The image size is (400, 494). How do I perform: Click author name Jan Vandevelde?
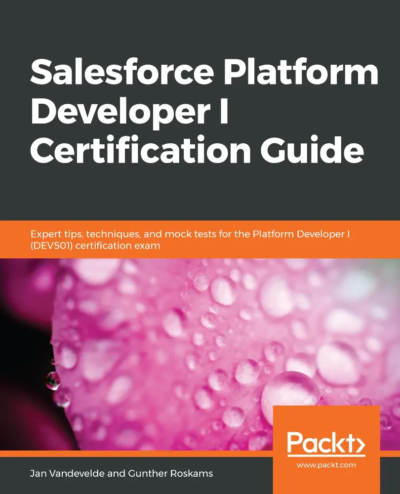(x=67, y=473)
